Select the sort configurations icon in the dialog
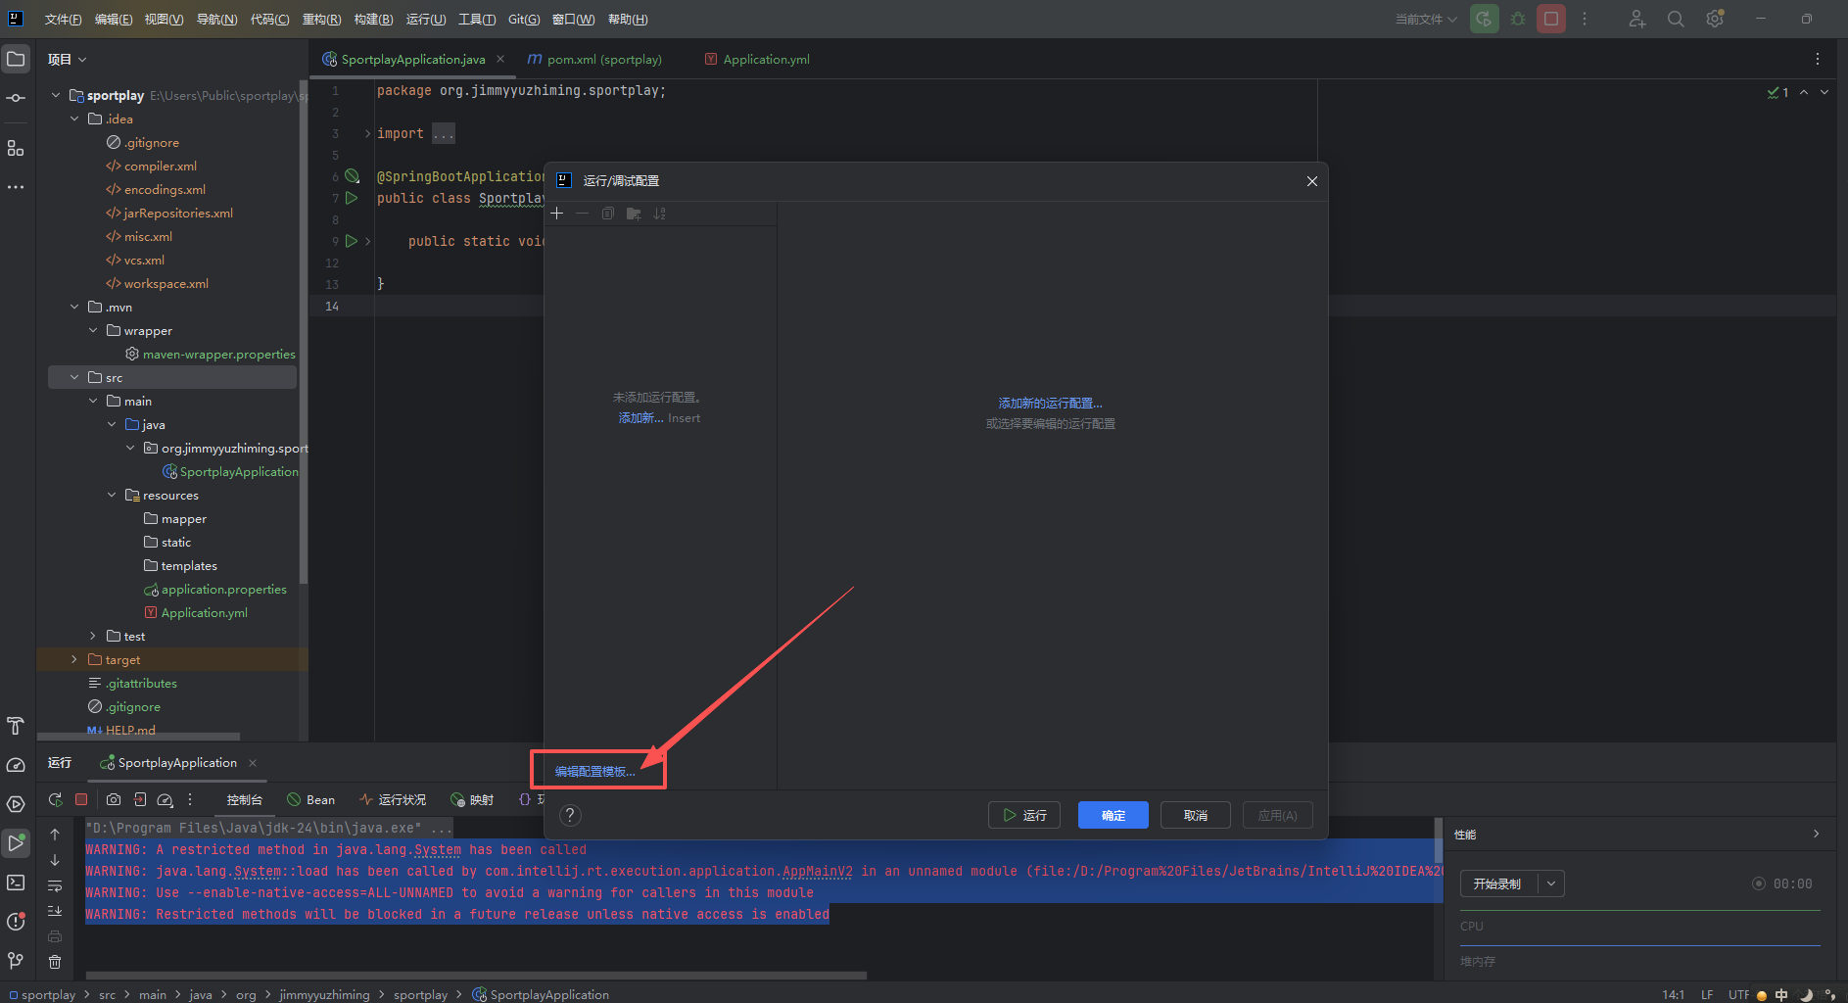 point(660,213)
